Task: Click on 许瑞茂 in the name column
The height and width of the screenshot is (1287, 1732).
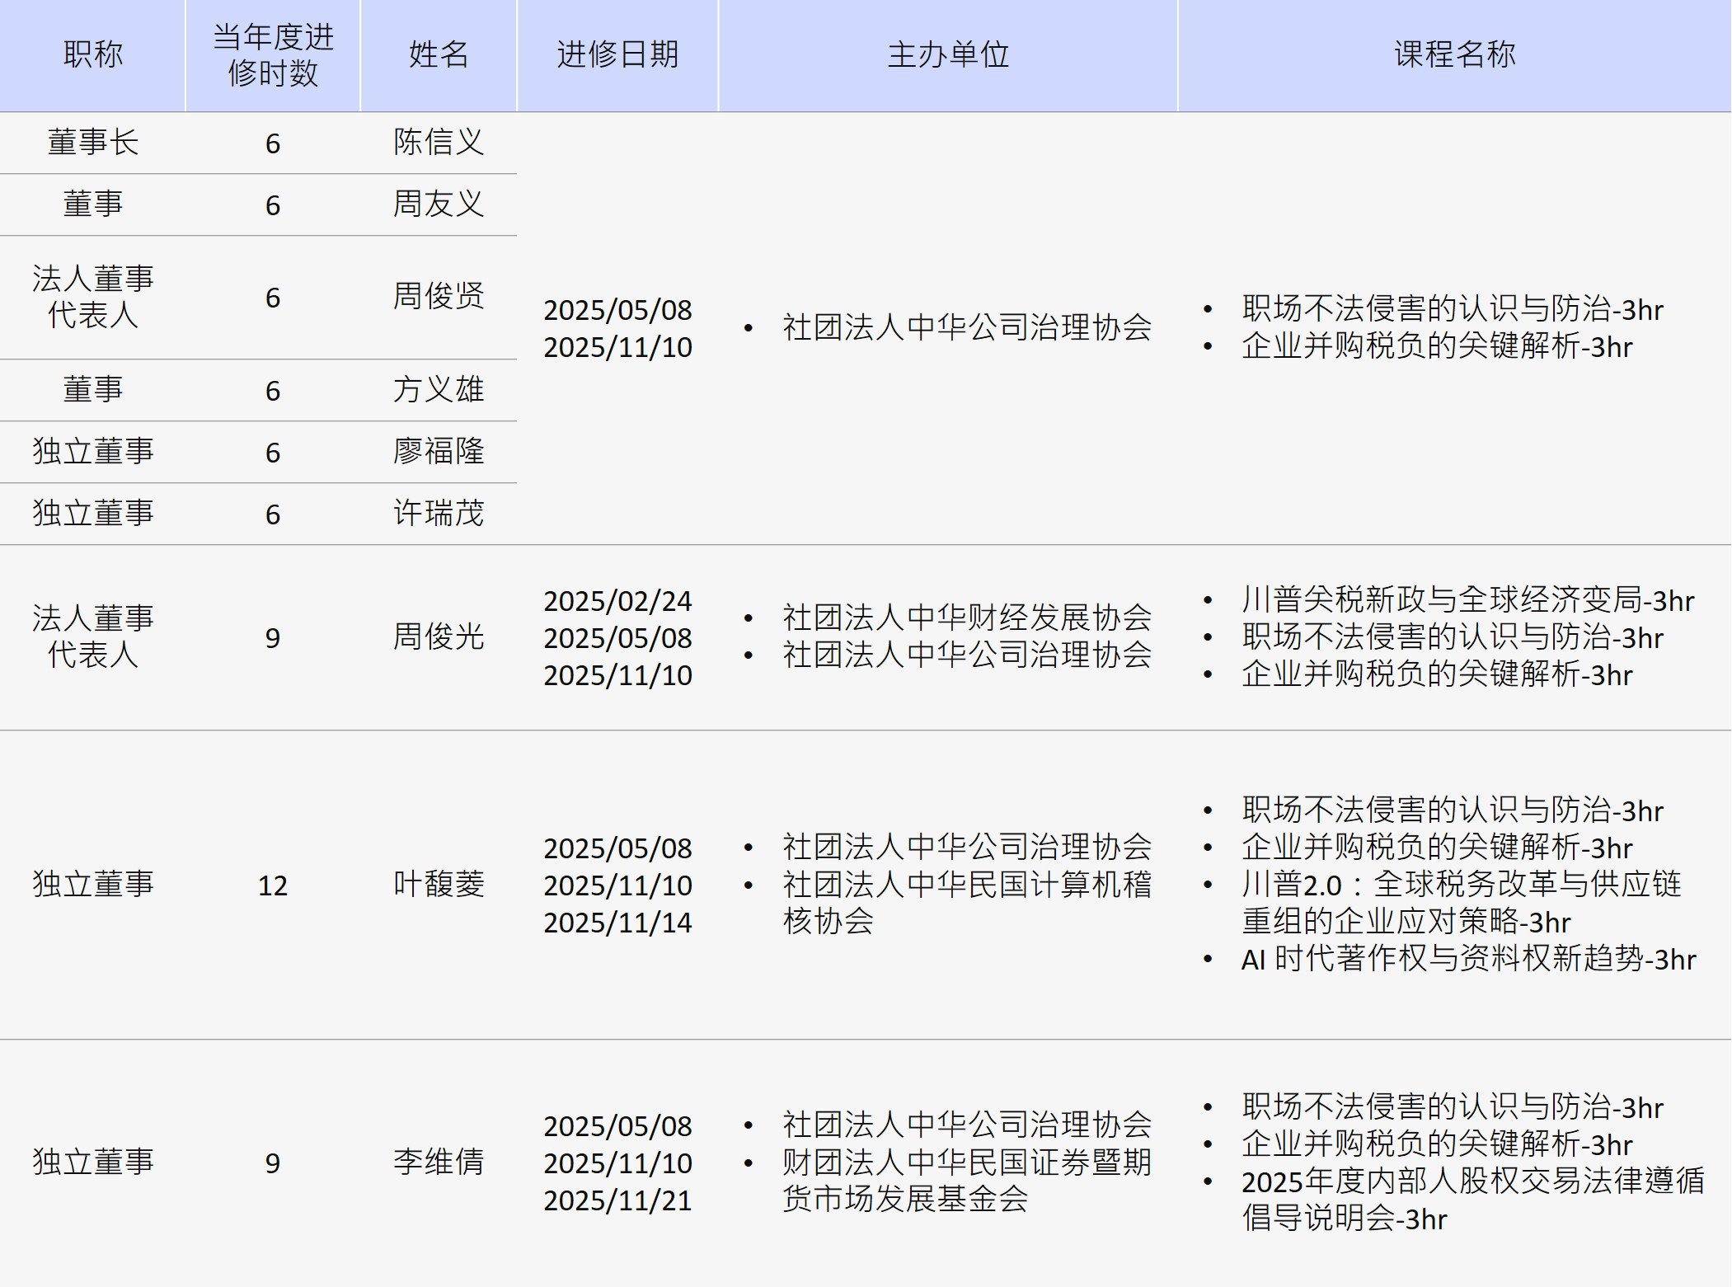Action: 439,514
